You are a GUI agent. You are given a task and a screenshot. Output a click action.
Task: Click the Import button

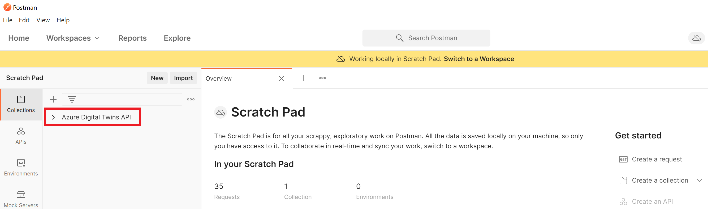[183, 78]
